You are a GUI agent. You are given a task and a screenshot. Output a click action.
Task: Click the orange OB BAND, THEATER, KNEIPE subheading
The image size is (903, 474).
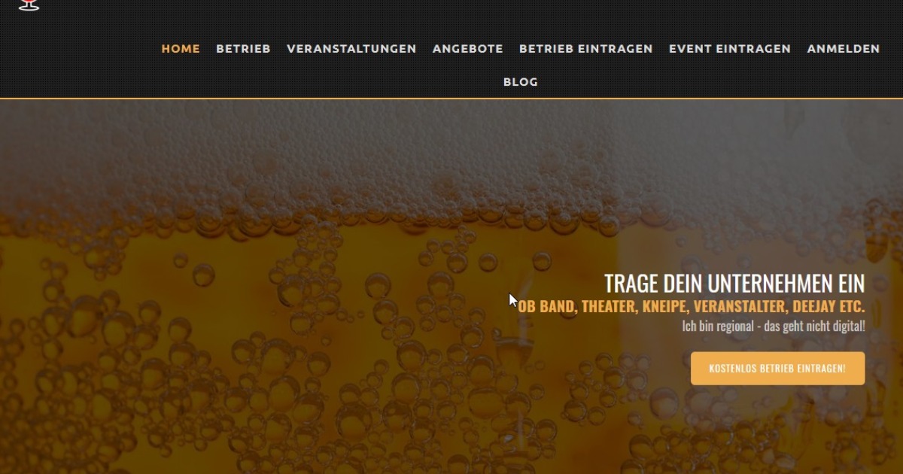pyautogui.click(x=692, y=307)
